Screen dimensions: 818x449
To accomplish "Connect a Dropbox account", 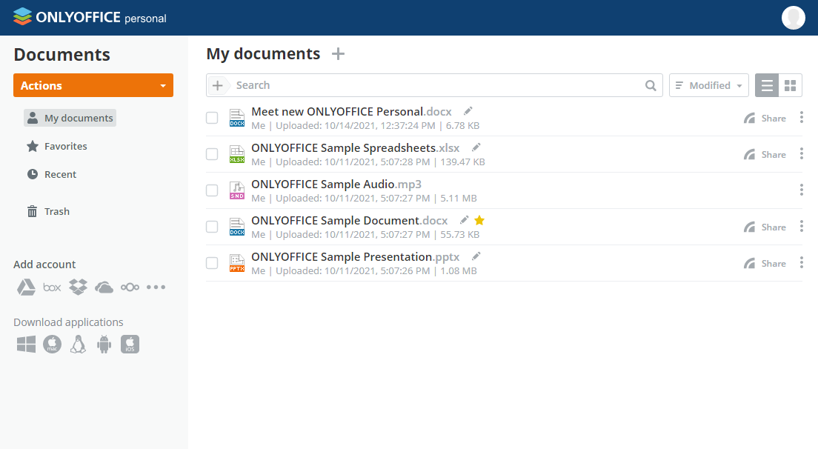I will point(78,287).
